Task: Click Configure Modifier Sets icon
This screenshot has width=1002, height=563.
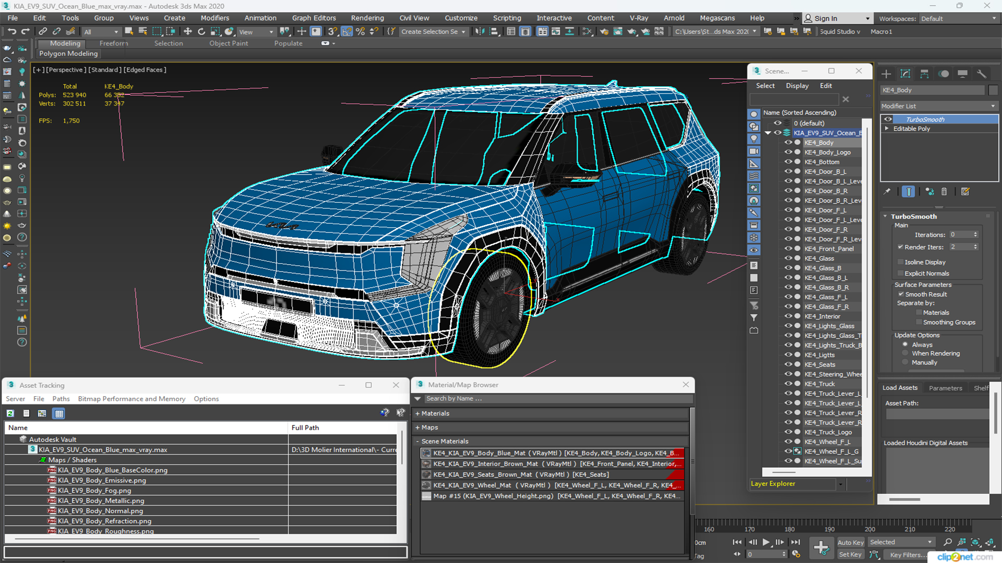Action: [x=965, y=192]
